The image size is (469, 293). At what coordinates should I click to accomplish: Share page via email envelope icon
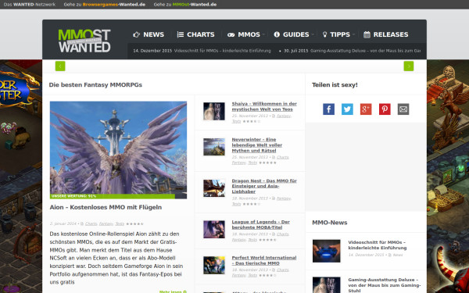pos(403,109)
